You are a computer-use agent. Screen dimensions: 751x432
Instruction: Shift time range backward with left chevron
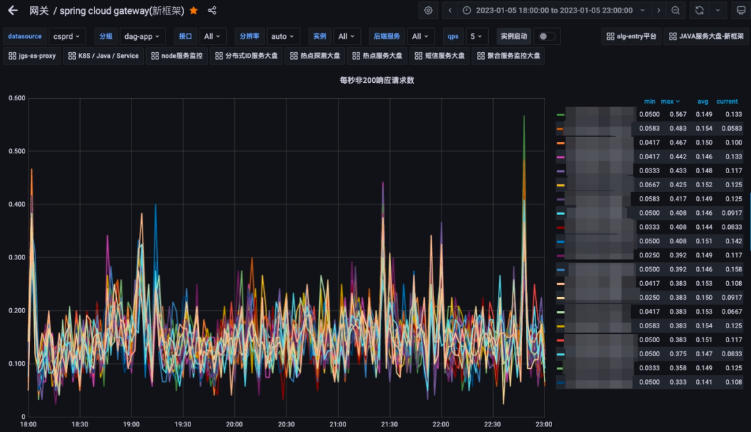[450, 10]
